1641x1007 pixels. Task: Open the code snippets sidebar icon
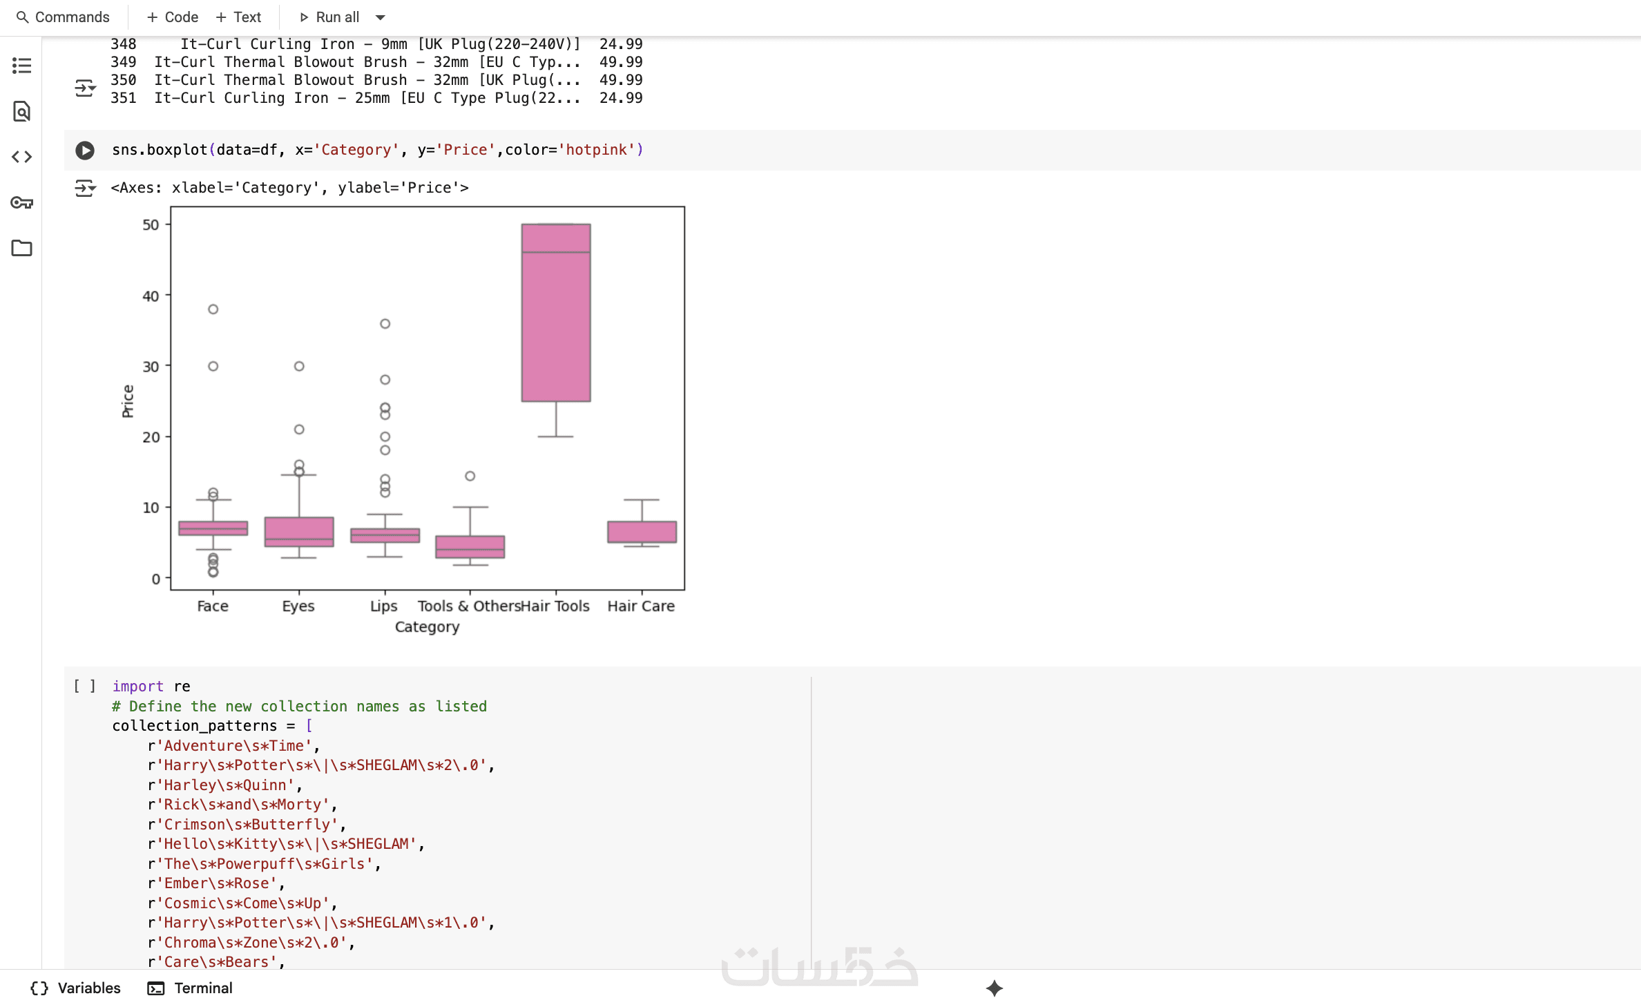[21, 157]
